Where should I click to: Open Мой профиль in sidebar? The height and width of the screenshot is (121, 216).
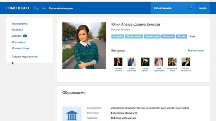tap(20, 24)
